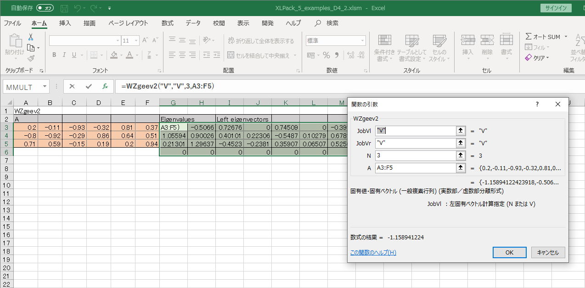Click the Insert Function fx icon

(105, 86)
